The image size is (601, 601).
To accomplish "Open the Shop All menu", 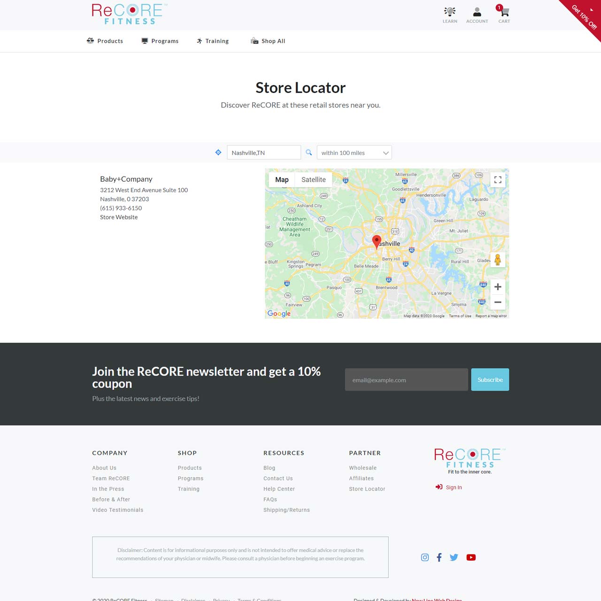I will pos(268,41).
